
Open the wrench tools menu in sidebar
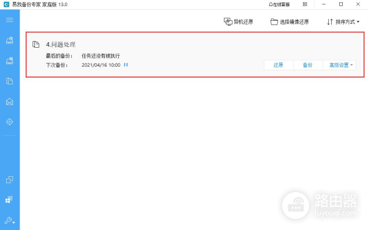(x=10, y=220)
